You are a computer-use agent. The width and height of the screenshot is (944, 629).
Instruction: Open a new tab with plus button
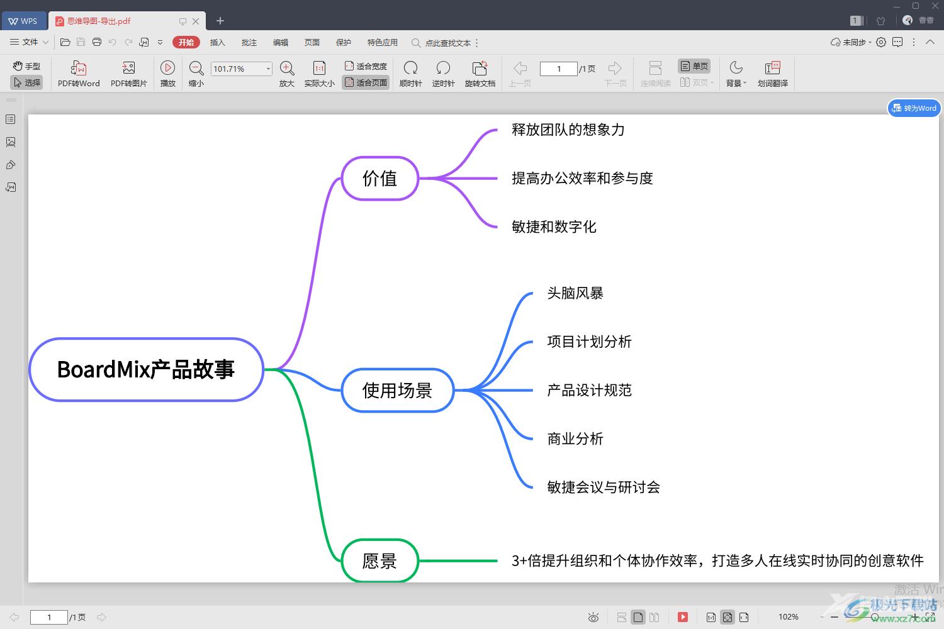[x=220, y=21]
